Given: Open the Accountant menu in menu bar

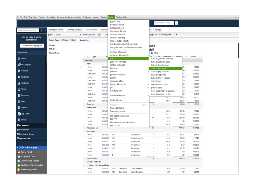Looking at the screenshot, I should coord(51,17).
